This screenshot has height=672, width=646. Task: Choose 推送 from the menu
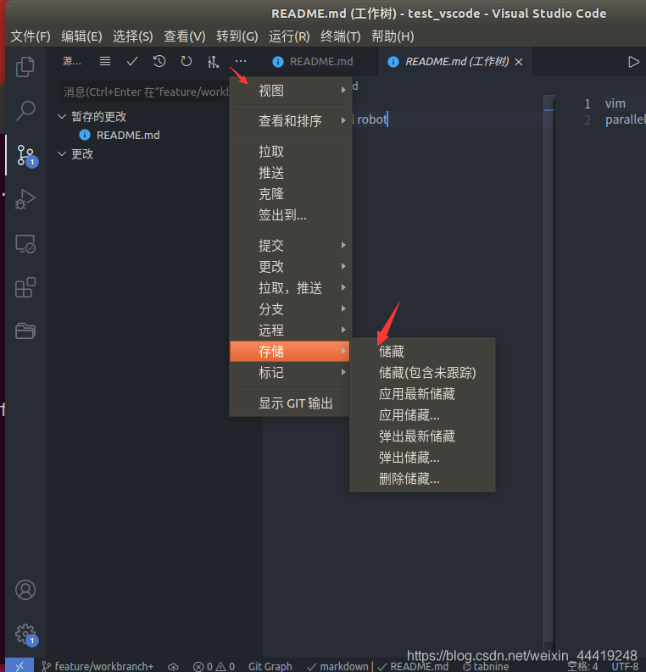coord(291,173)
